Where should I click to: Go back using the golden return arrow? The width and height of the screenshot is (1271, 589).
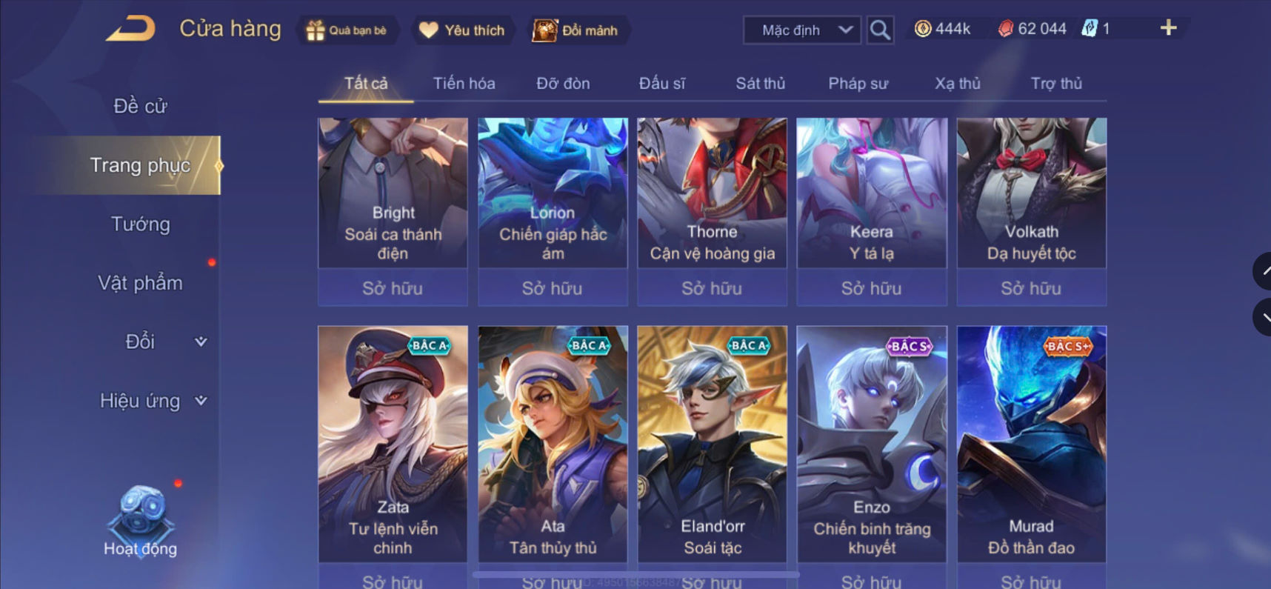click(x=131, y=29)
